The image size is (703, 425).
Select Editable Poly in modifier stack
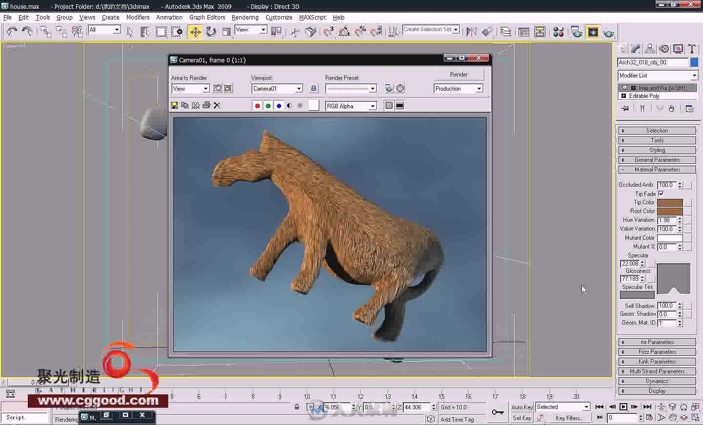657,96
